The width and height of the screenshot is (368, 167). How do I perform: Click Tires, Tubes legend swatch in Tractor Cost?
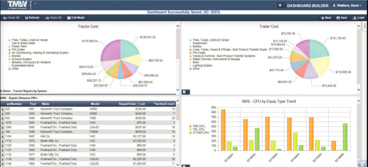coord(9,40)
